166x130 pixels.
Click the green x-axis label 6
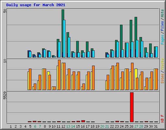[35, 126]
